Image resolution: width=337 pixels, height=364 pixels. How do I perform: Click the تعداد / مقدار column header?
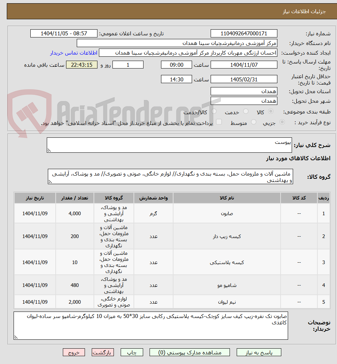pos(75,198)
